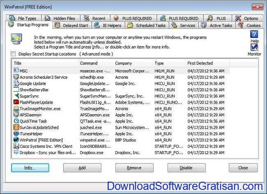The image size is (267, 194).
Task: Click the iTunesHelper icon
Action: point(16,133)
